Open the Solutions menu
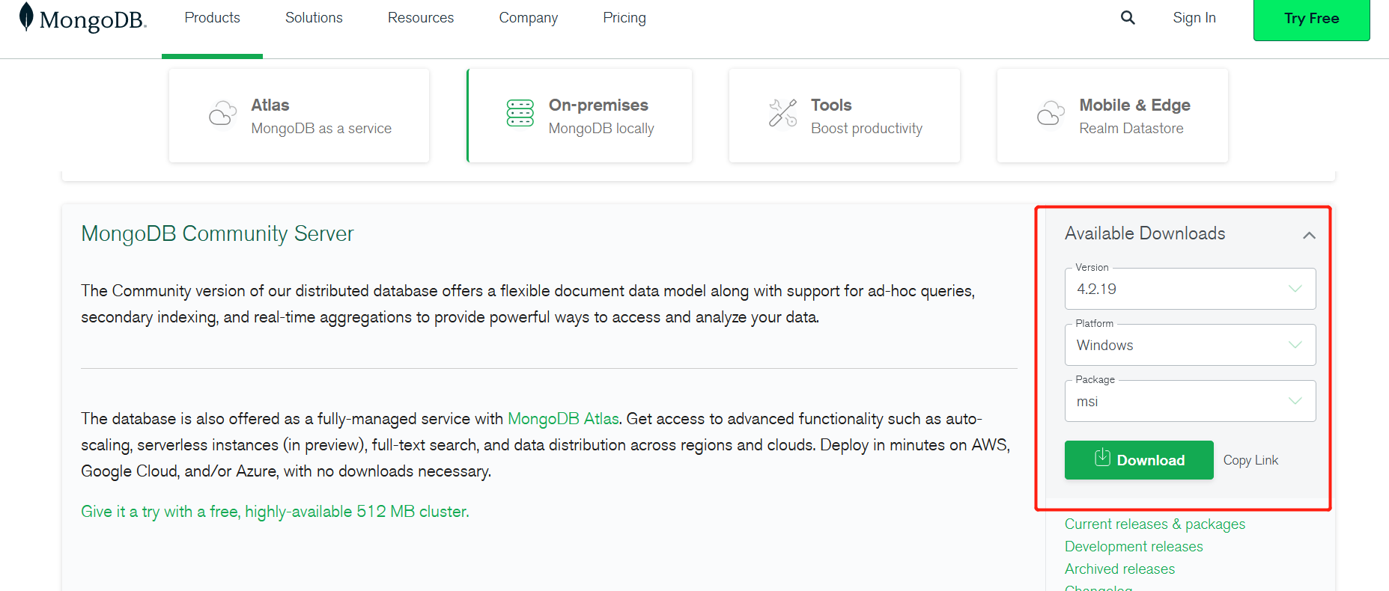 314,17
